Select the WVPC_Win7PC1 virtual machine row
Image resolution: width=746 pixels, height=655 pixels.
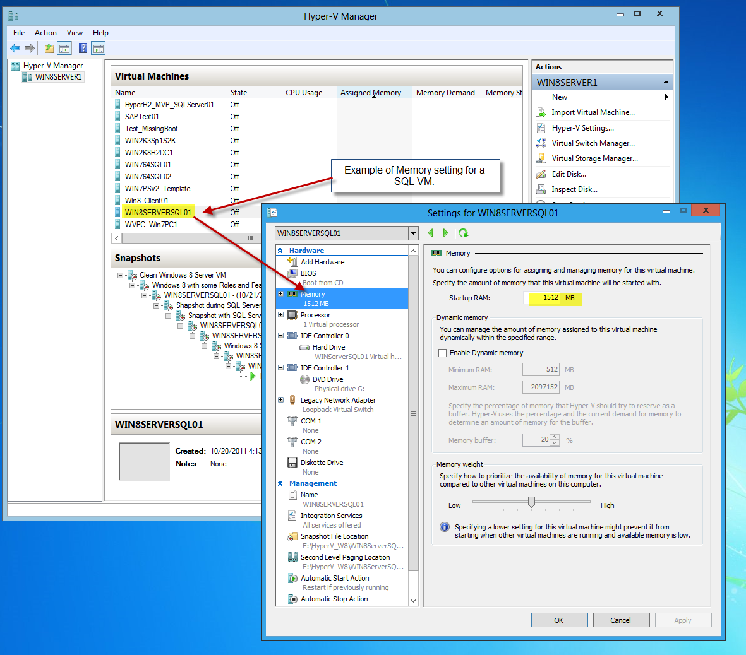tap(151, 225)
